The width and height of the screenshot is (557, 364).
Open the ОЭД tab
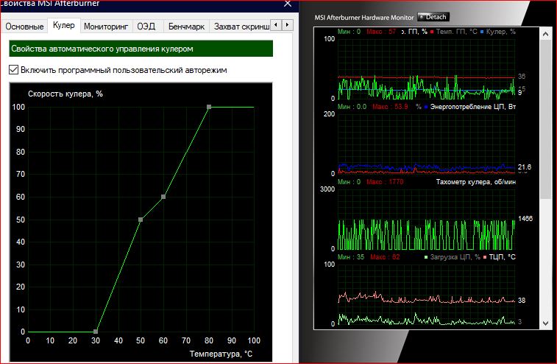[146, 27]
